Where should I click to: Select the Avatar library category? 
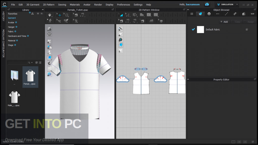11,22
